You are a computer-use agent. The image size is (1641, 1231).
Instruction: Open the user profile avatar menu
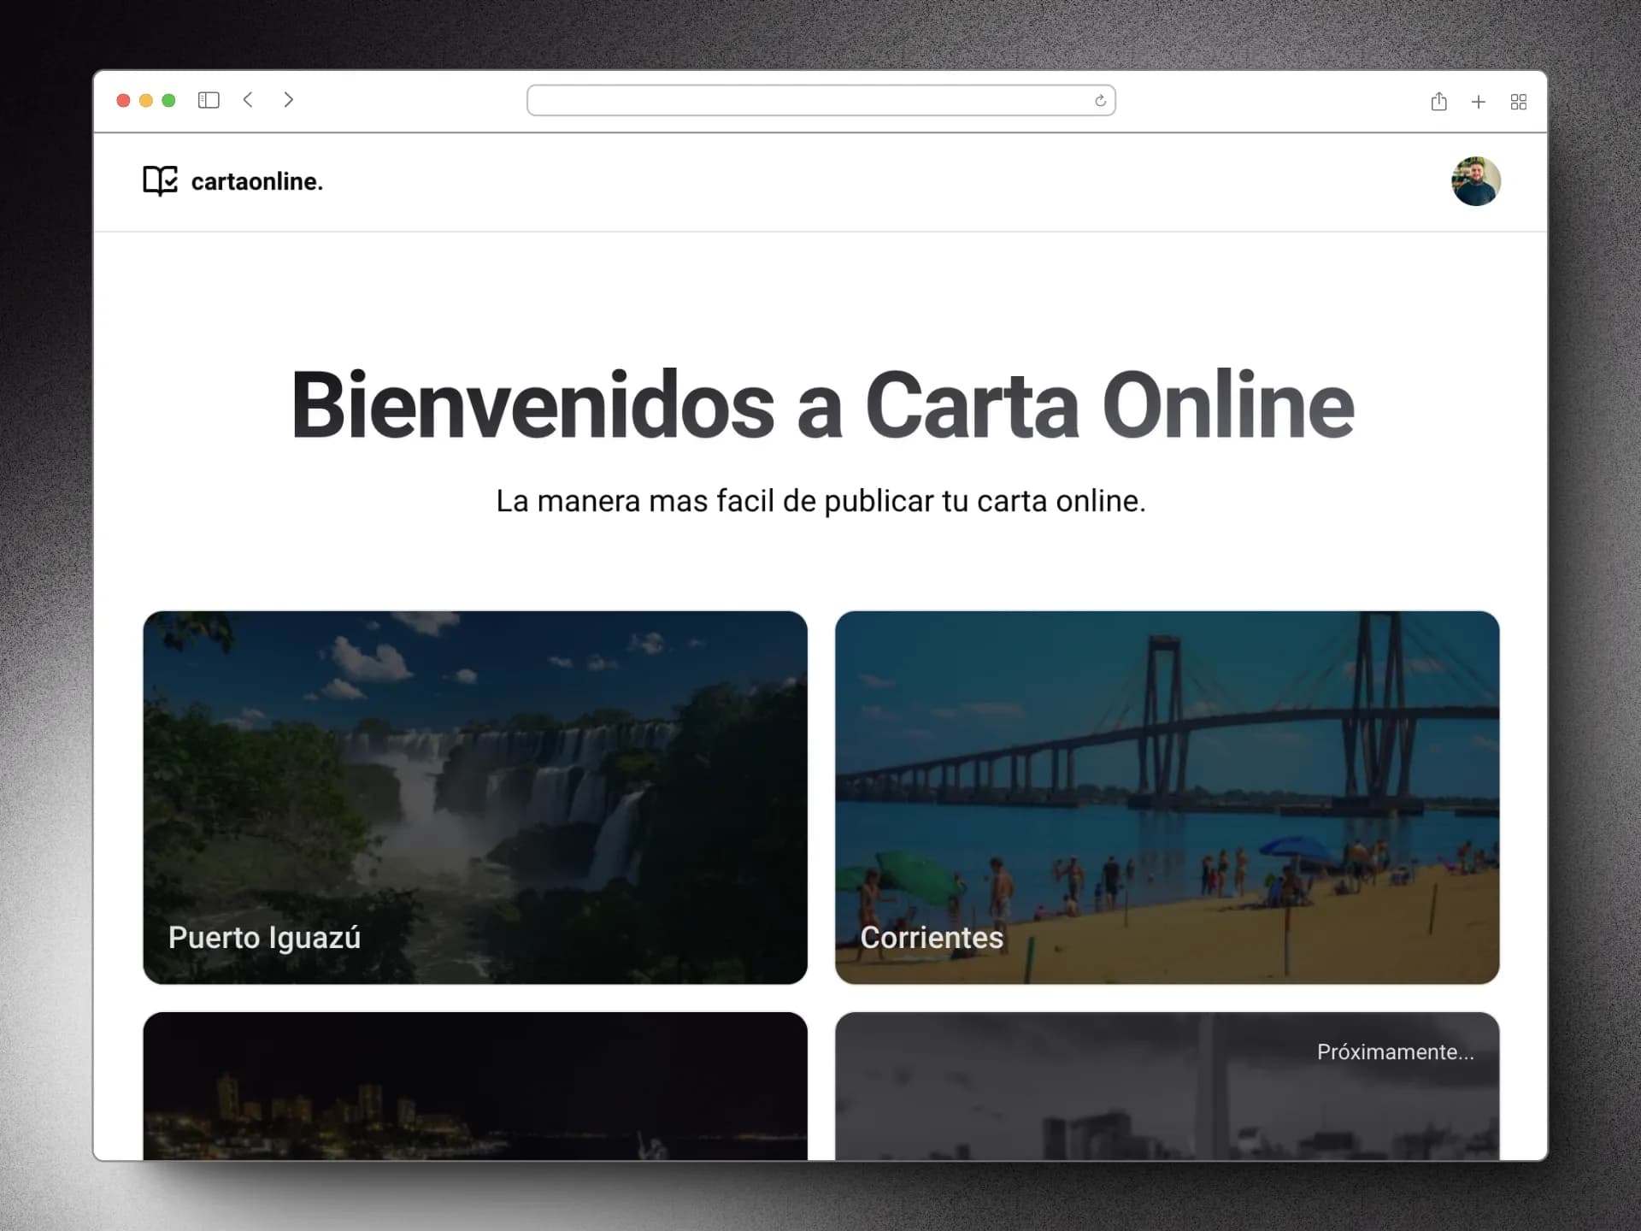[x=1476, y=181]
